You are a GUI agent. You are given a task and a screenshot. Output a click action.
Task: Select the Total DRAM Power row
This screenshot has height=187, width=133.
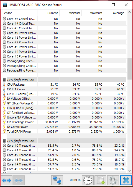coord(64,131)
